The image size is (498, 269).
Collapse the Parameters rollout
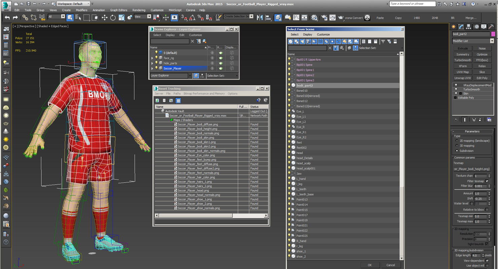472,131
